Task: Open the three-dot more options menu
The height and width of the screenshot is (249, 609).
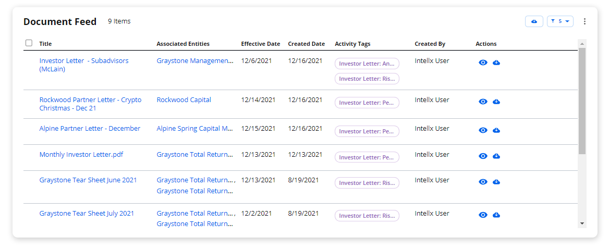Action: 584,21
